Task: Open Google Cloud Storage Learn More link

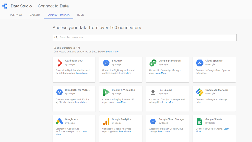Action: (x=164, y=131)
